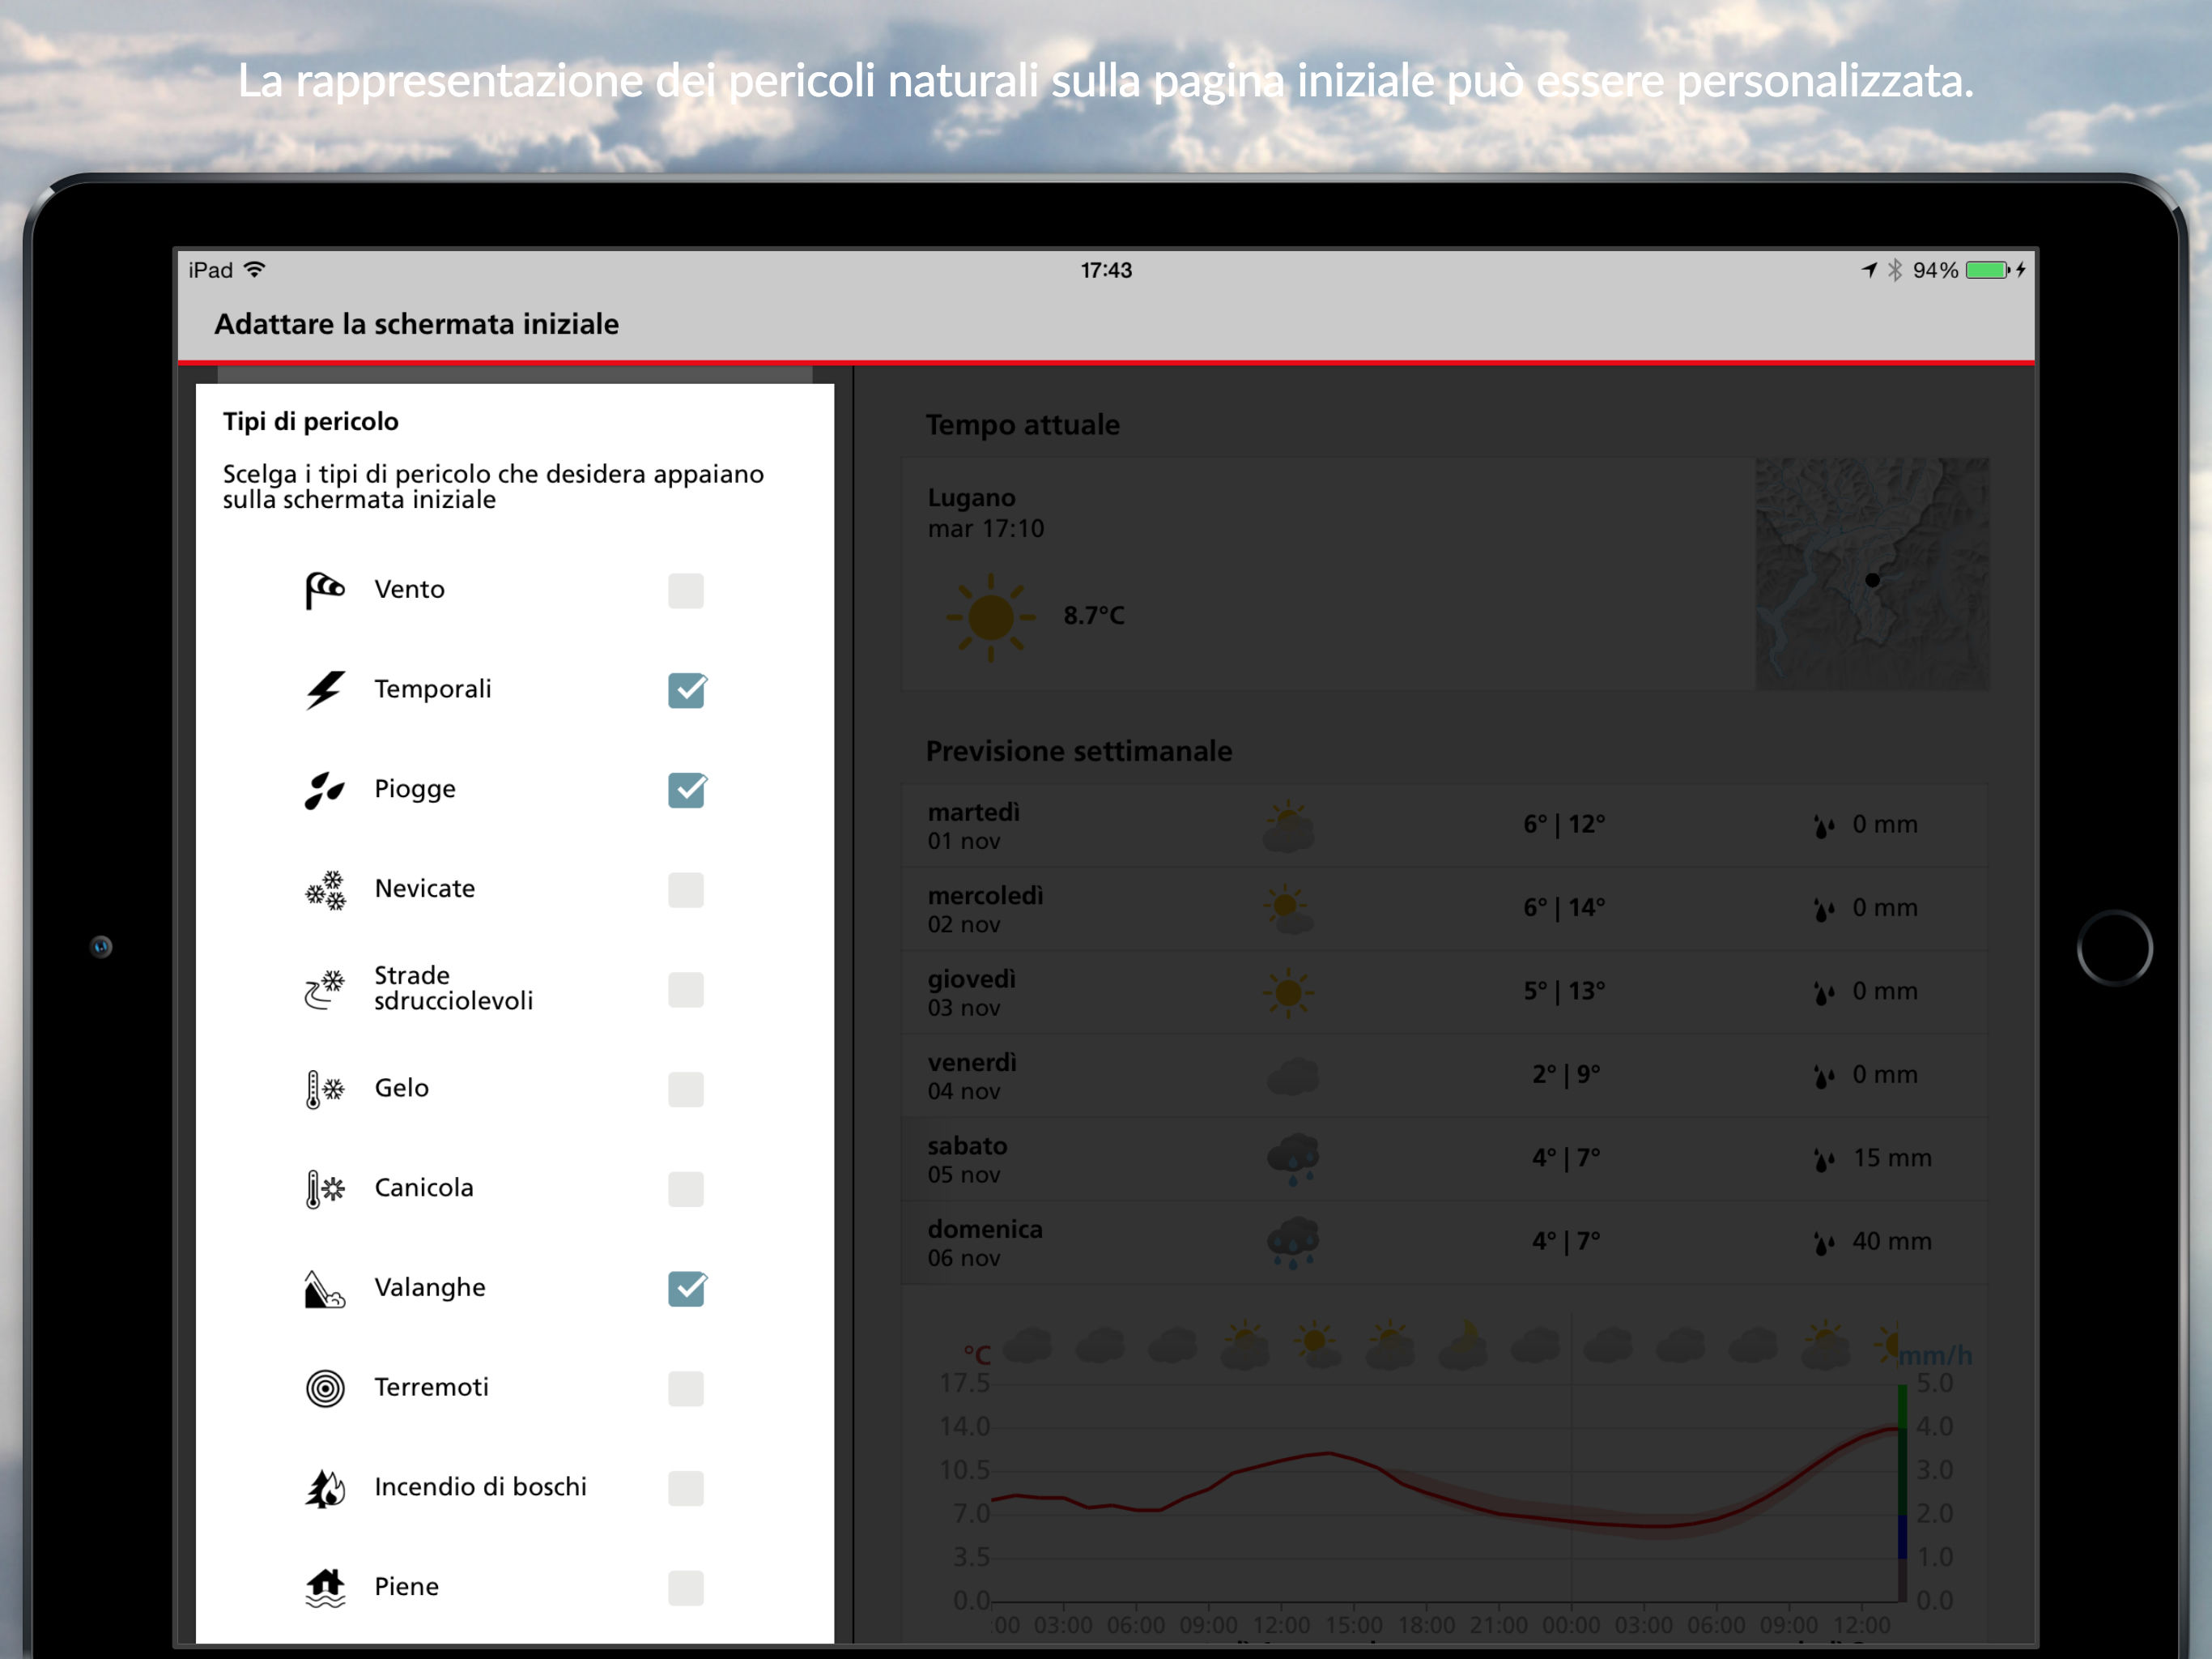
Task: Click the Wi-Fi icon in status bar
Action: coord(255,271)
